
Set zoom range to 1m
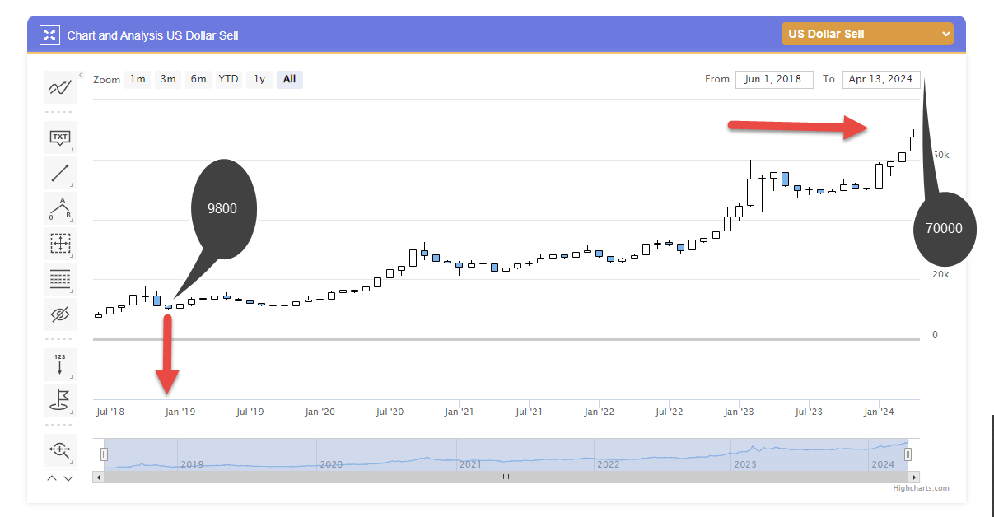click(138, 80)
